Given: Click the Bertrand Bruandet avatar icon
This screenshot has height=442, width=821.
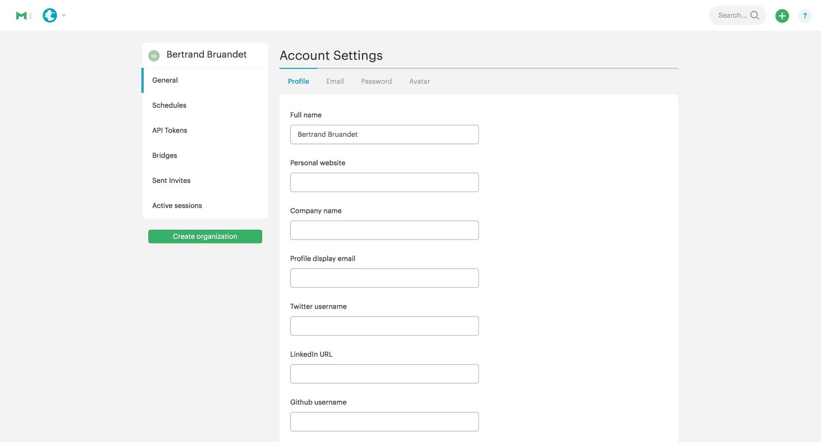Looking at the screenshot, I should tap(154, 55).
